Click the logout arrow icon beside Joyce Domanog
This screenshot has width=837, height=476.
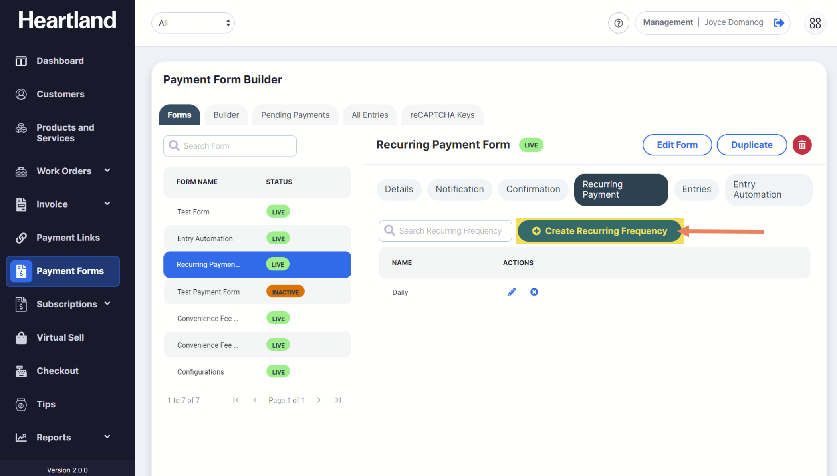point(778,23)
